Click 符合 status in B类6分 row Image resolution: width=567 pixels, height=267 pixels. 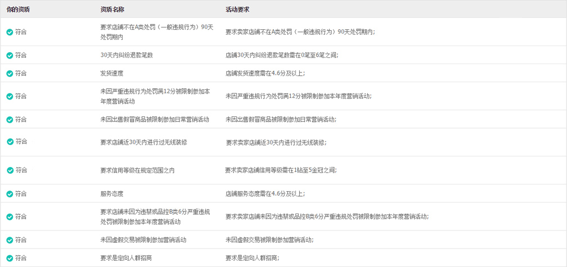pos(21,217)
